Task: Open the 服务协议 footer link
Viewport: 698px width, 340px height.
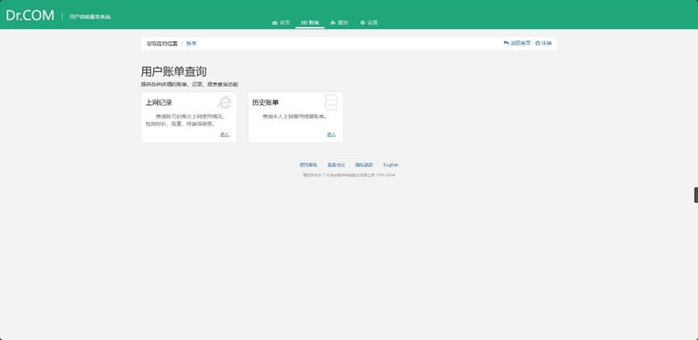Action: [336, 165]
